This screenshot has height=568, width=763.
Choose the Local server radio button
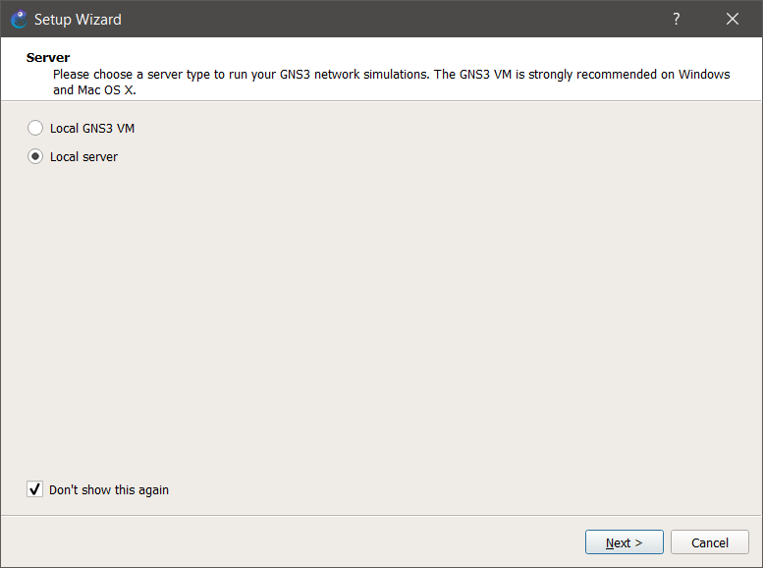(x=35, y=156)
